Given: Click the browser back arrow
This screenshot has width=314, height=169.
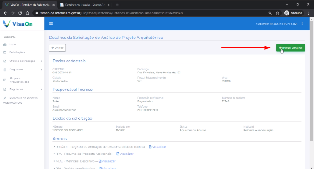Looking at the screenshot, I should [6, 13].
